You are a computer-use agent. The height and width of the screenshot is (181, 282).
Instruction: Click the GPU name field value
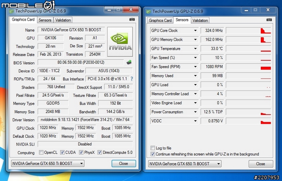71,30
